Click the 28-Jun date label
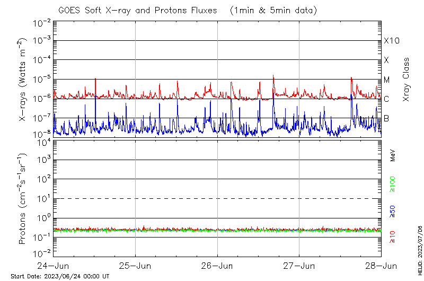 [381, 265]
